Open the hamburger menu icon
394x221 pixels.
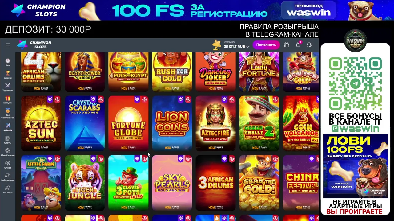pos(8,45)
